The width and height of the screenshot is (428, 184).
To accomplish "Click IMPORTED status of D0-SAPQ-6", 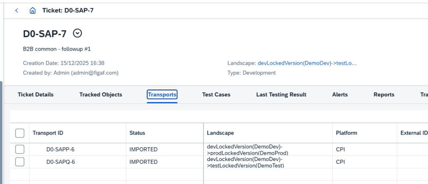I will [x=143, y=162].
